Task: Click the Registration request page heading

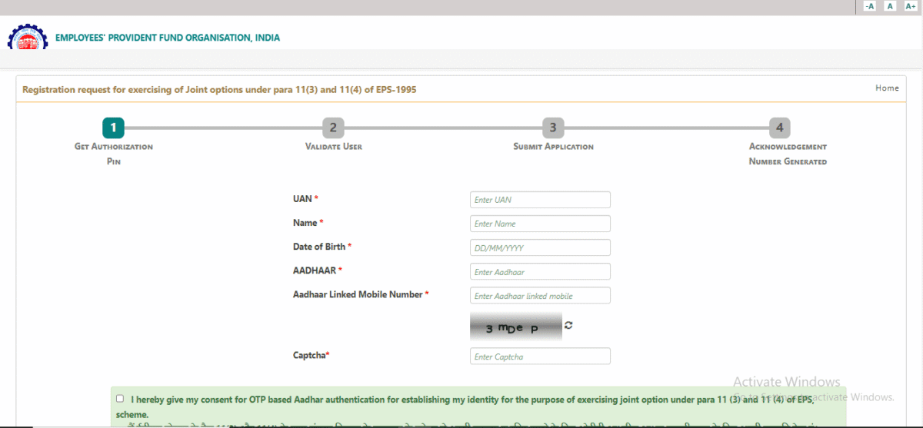Action: point(220,90)
